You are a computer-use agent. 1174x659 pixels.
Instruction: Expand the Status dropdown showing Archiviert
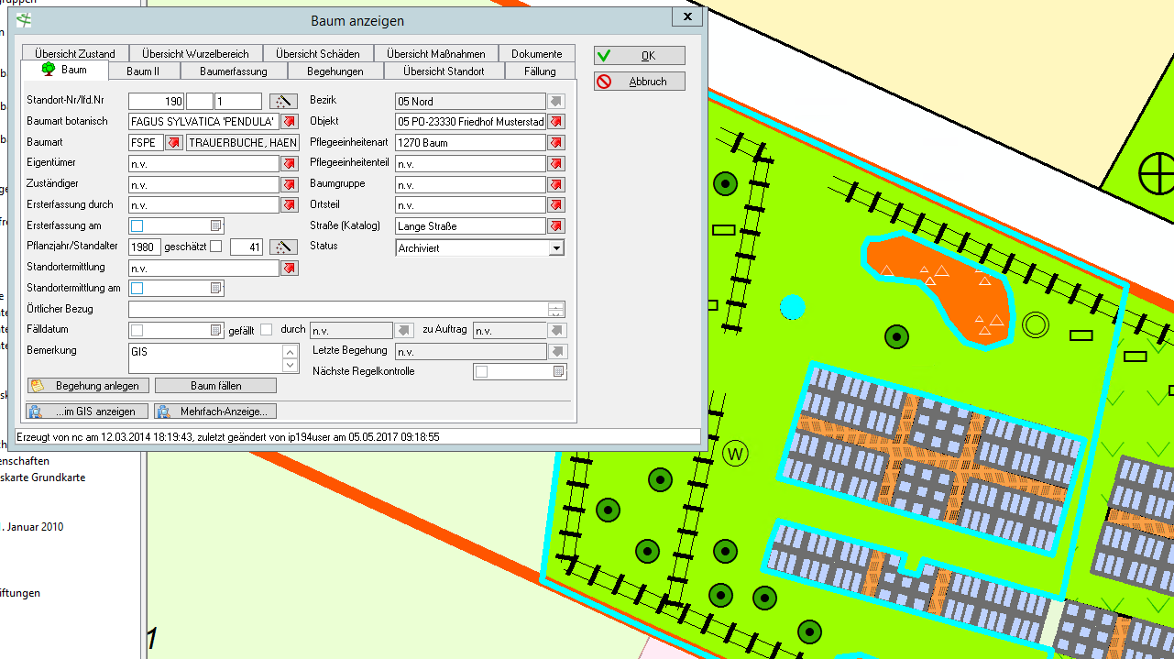click(555, 248)
